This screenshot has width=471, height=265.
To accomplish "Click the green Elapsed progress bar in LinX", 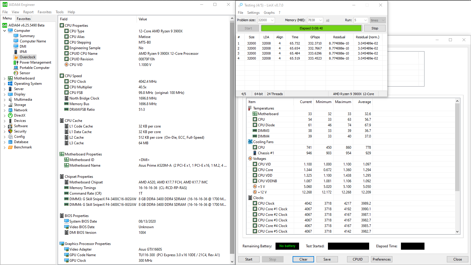I will pos(311,28).
